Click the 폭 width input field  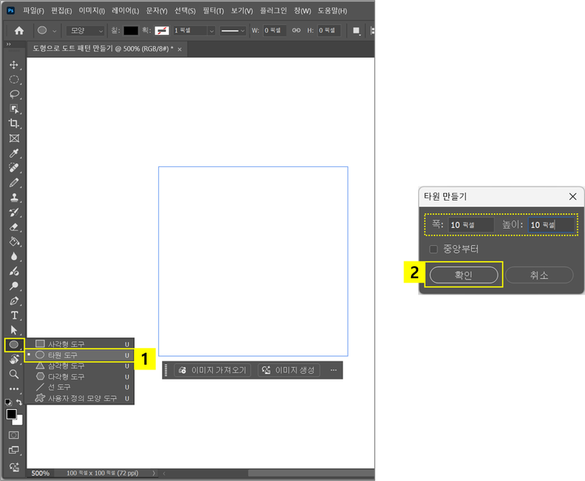pos(471,225)
